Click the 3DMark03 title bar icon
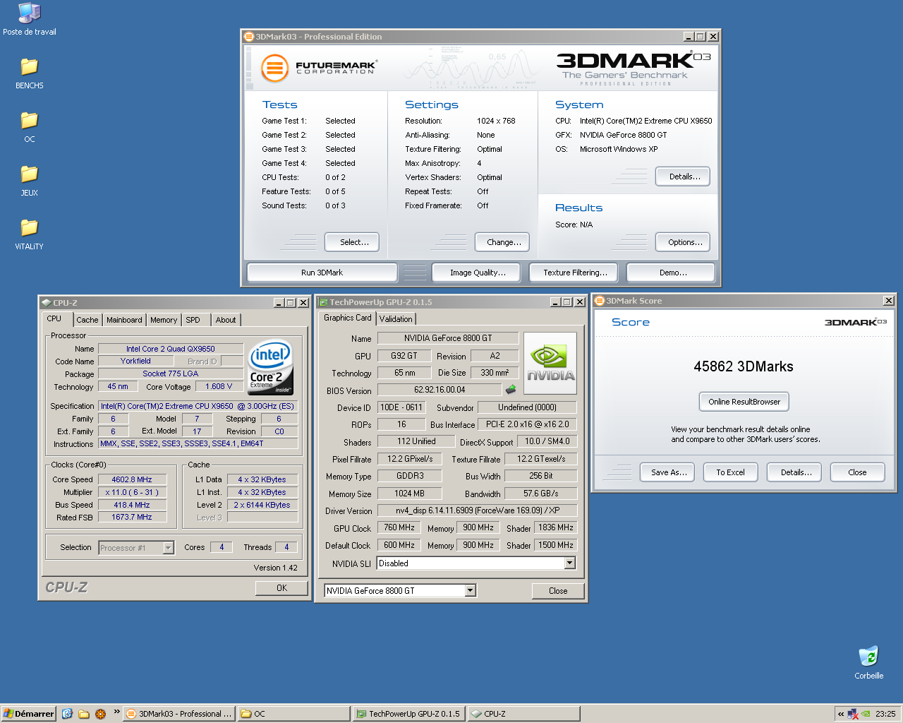 click(248, 37)
